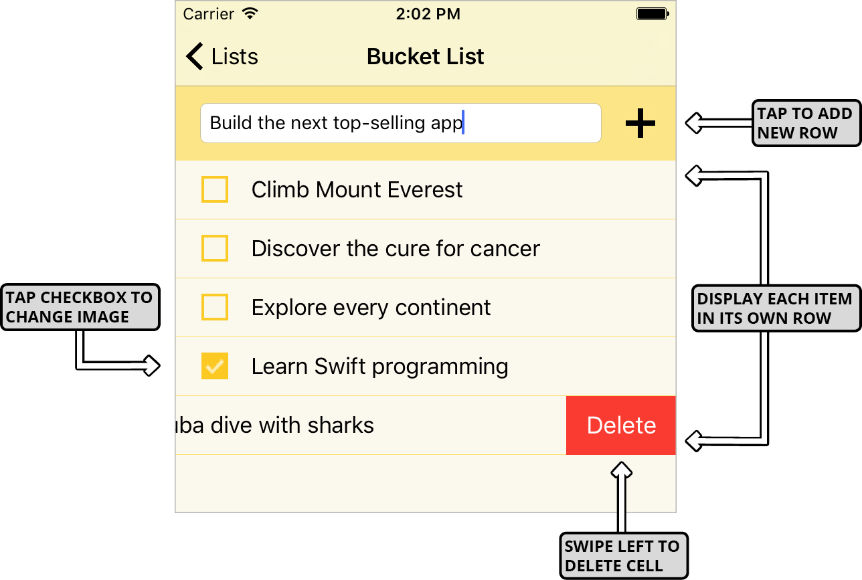Tap the plus icon to add new row
The image size is (862, 580).
[x=640, y=123]
